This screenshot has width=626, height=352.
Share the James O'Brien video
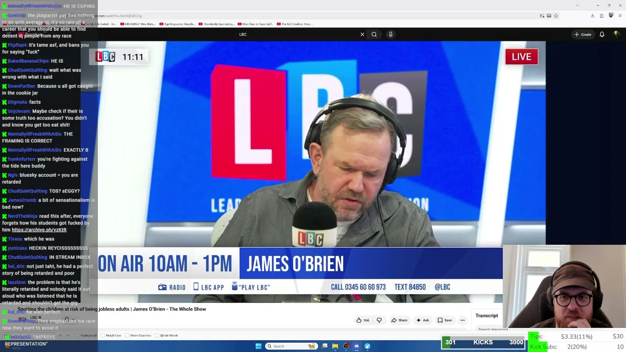399,320
